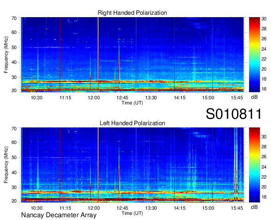Select the "Nancay Decameter Array" caption

(x=59, y=215)
